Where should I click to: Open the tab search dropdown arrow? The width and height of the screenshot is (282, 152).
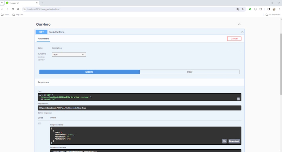click(x=2, y=3)
